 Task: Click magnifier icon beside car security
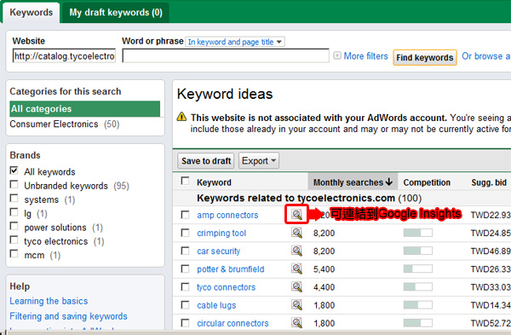pos(296,251)
